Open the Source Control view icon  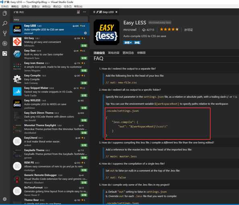point(5,33)
